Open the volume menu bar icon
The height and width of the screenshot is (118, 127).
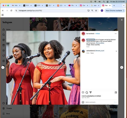coord(100,2)
